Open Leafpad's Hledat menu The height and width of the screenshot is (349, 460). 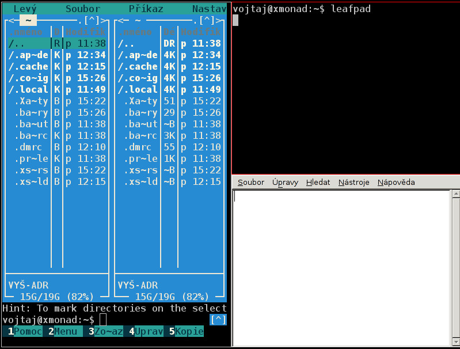(318, 183)
